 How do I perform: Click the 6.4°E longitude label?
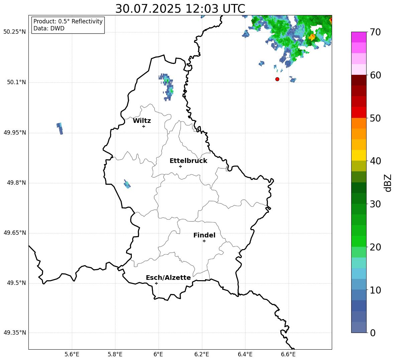pyautogui.click(x=245, y=355)
